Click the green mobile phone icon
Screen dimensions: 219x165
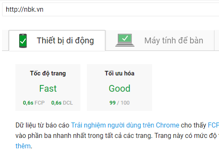pos(23,41)
